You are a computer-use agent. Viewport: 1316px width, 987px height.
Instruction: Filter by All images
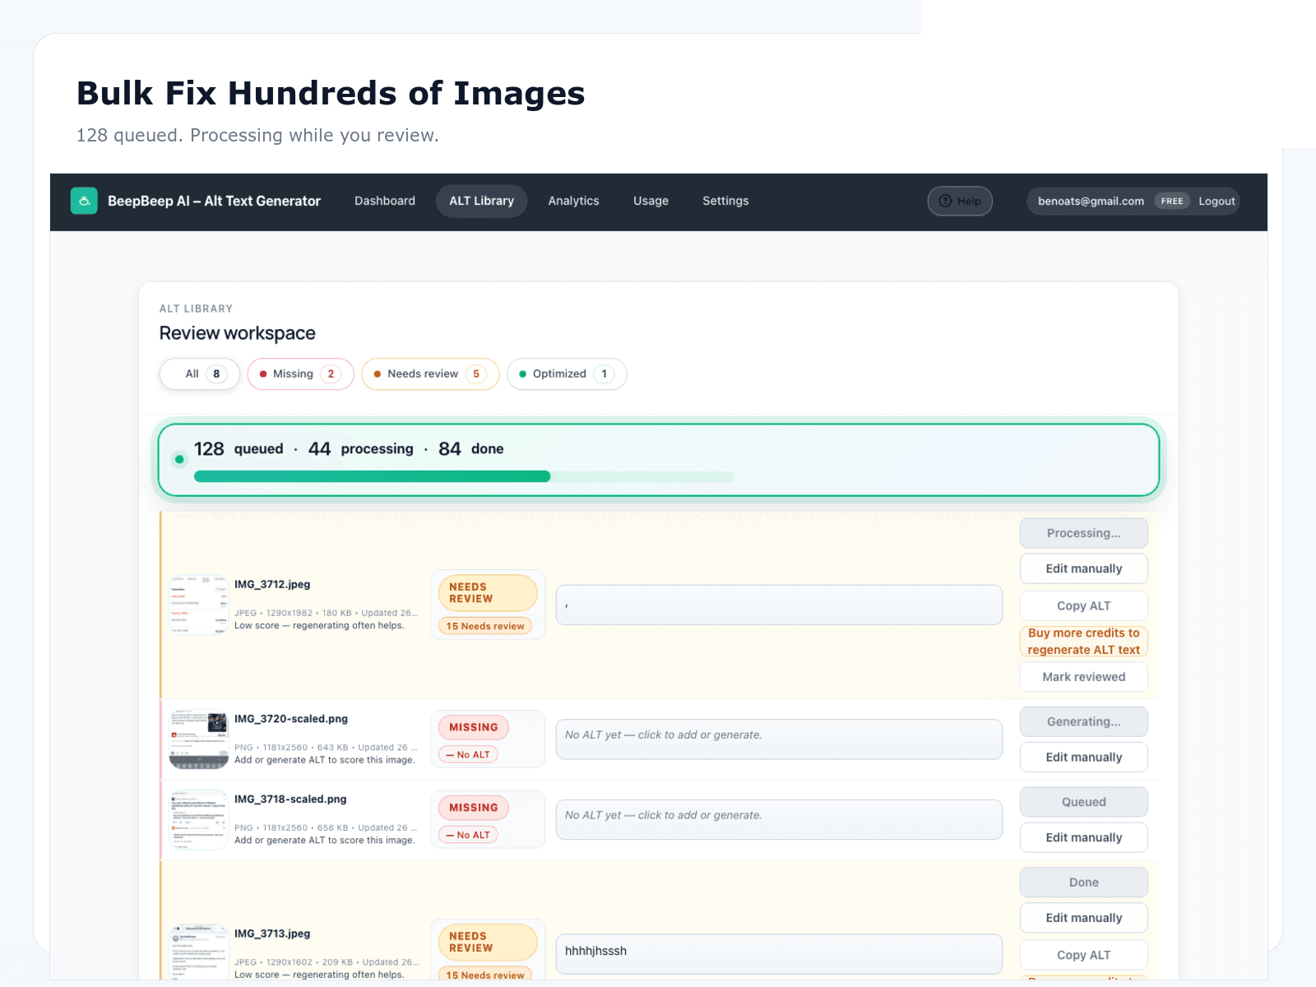coord(200,373)
